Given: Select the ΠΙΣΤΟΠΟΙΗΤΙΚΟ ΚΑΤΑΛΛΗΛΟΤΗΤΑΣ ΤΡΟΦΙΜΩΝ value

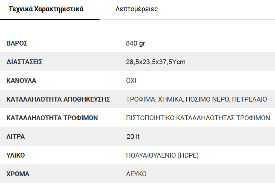Looking at the screenshot, I should point(198,118).
